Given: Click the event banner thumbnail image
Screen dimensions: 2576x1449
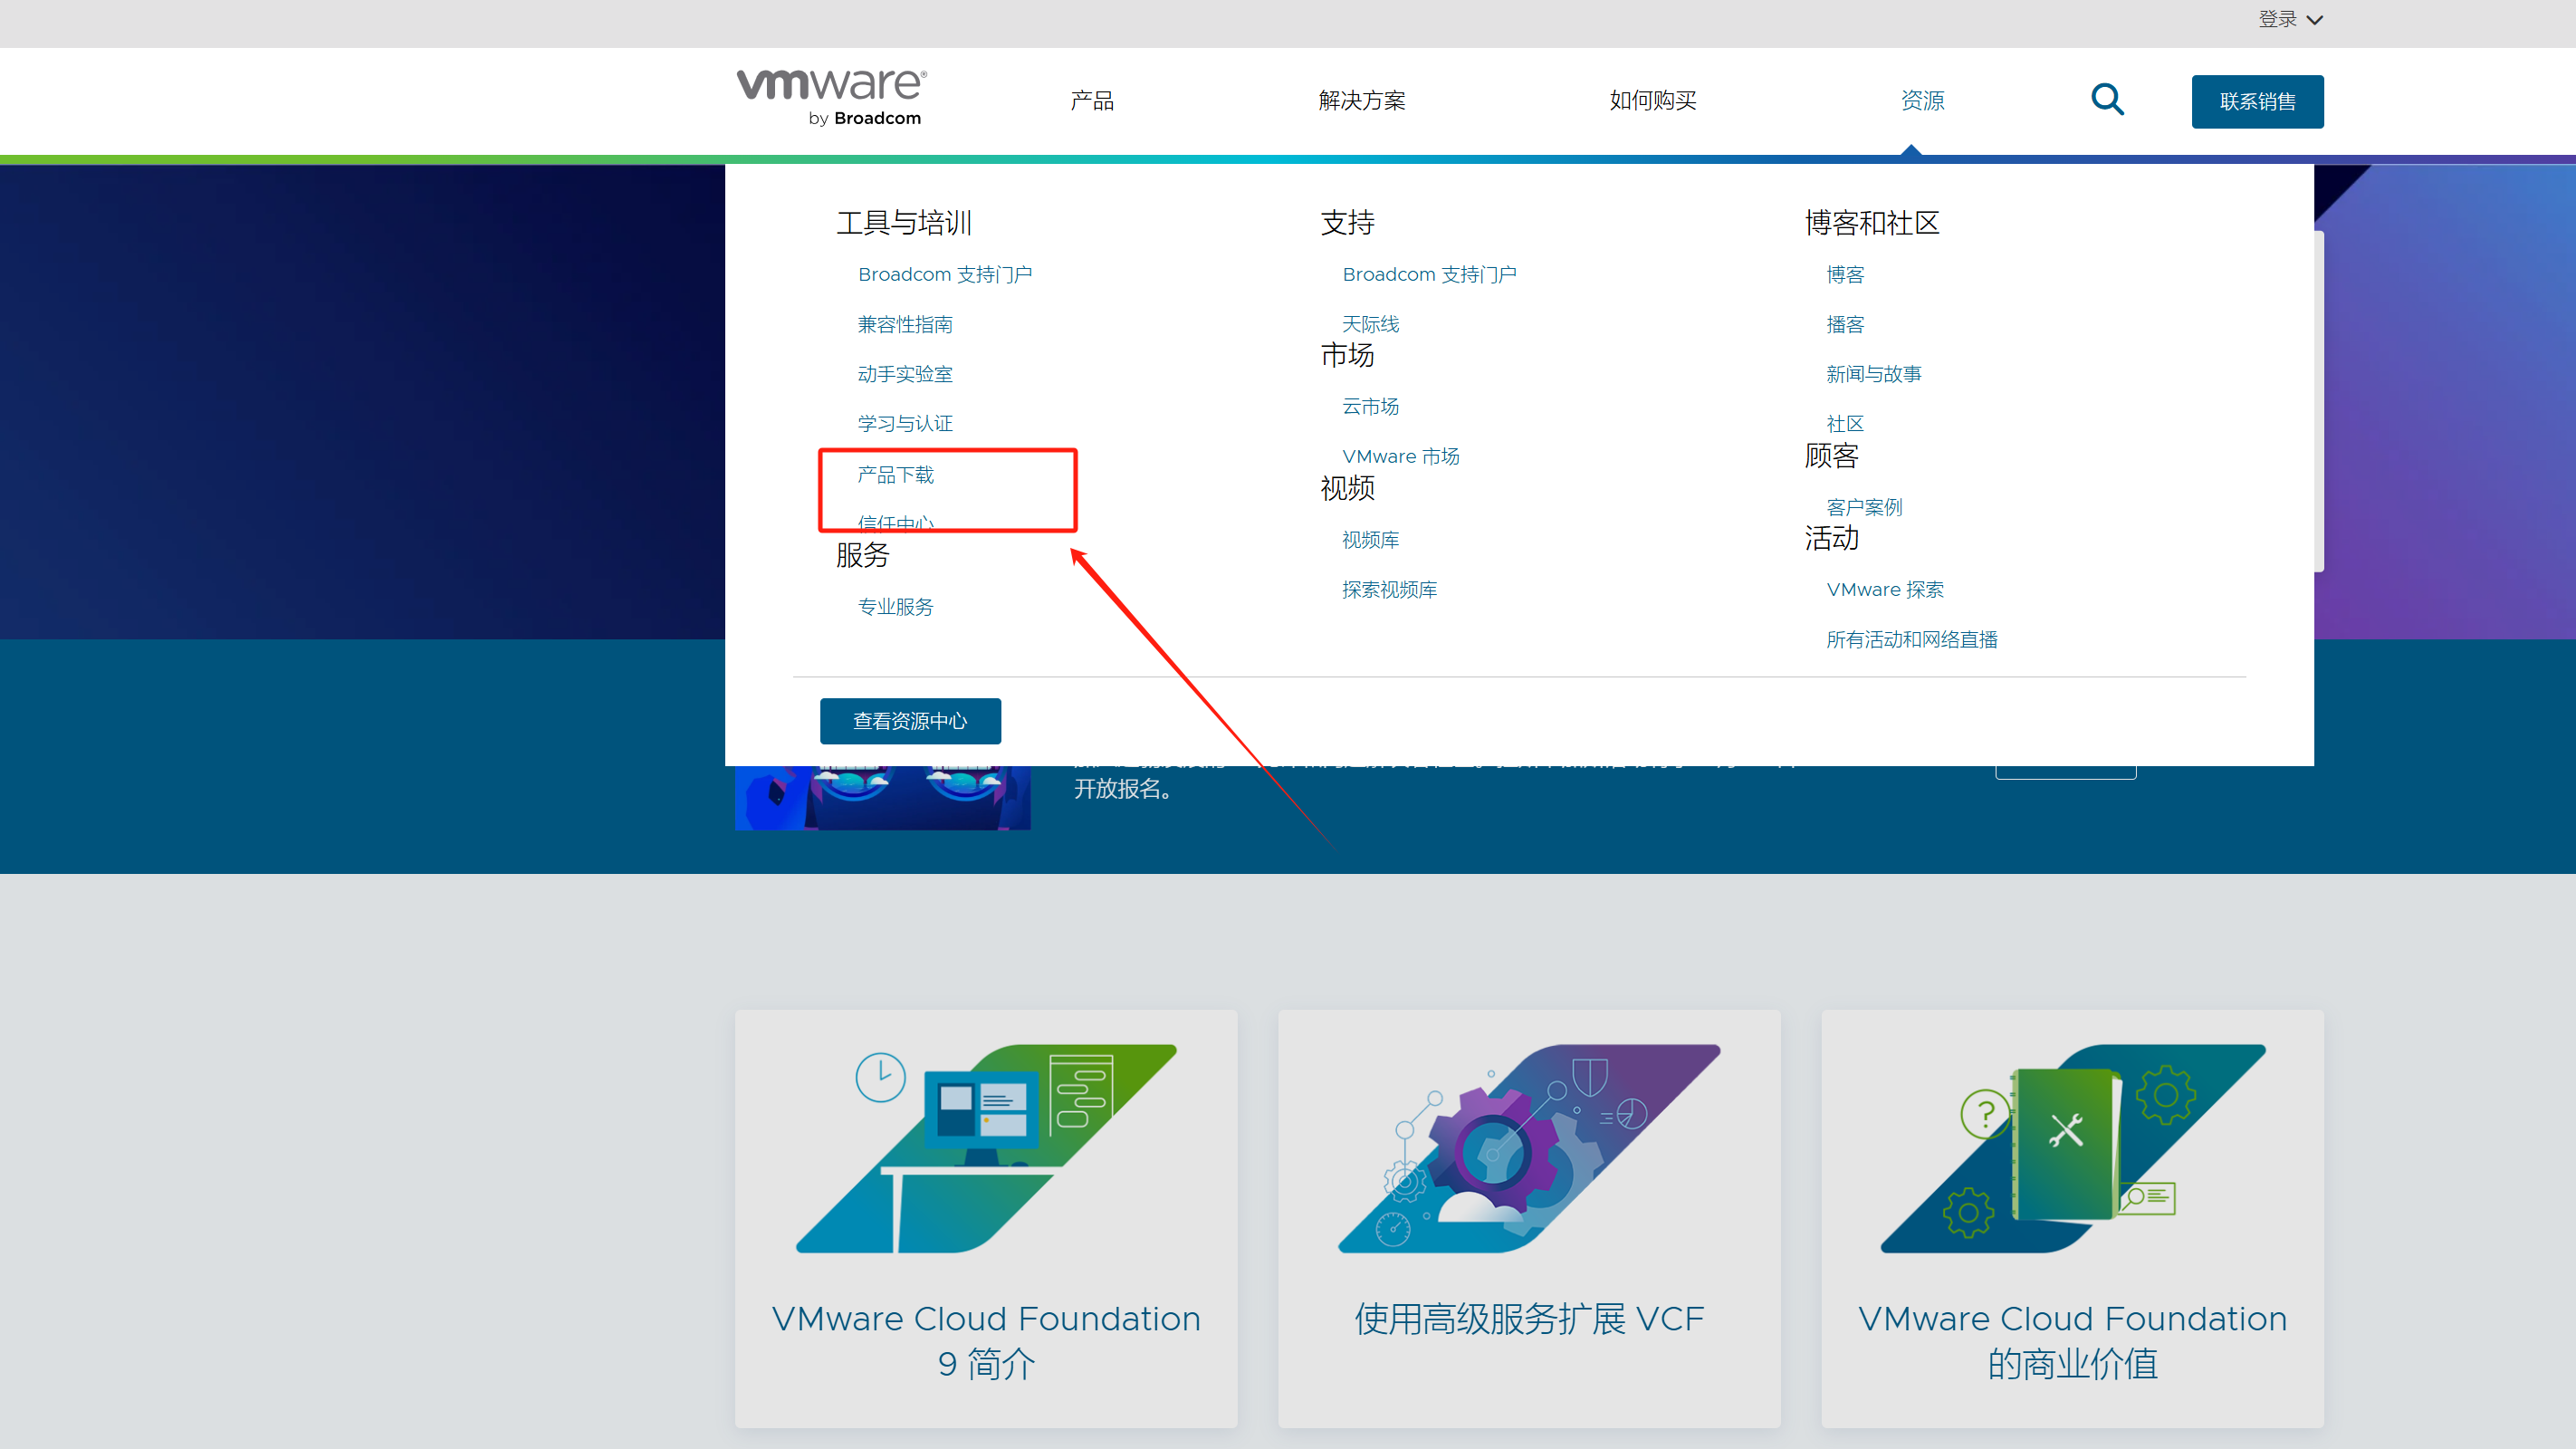Looking at the screenshot, I should pos(883,798).
